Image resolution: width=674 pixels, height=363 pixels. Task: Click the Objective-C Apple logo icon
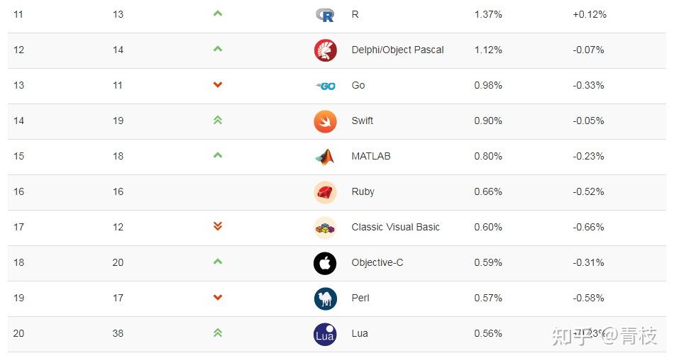[x=326, y=263]
